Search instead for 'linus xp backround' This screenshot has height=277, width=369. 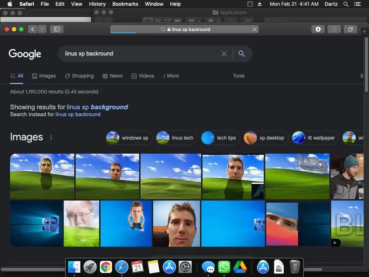point(78,114)
